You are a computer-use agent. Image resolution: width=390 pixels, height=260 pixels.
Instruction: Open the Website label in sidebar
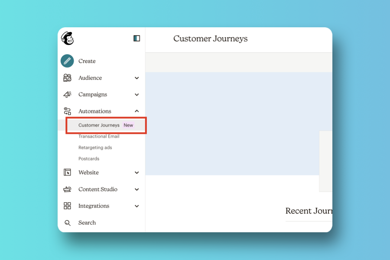88,172
